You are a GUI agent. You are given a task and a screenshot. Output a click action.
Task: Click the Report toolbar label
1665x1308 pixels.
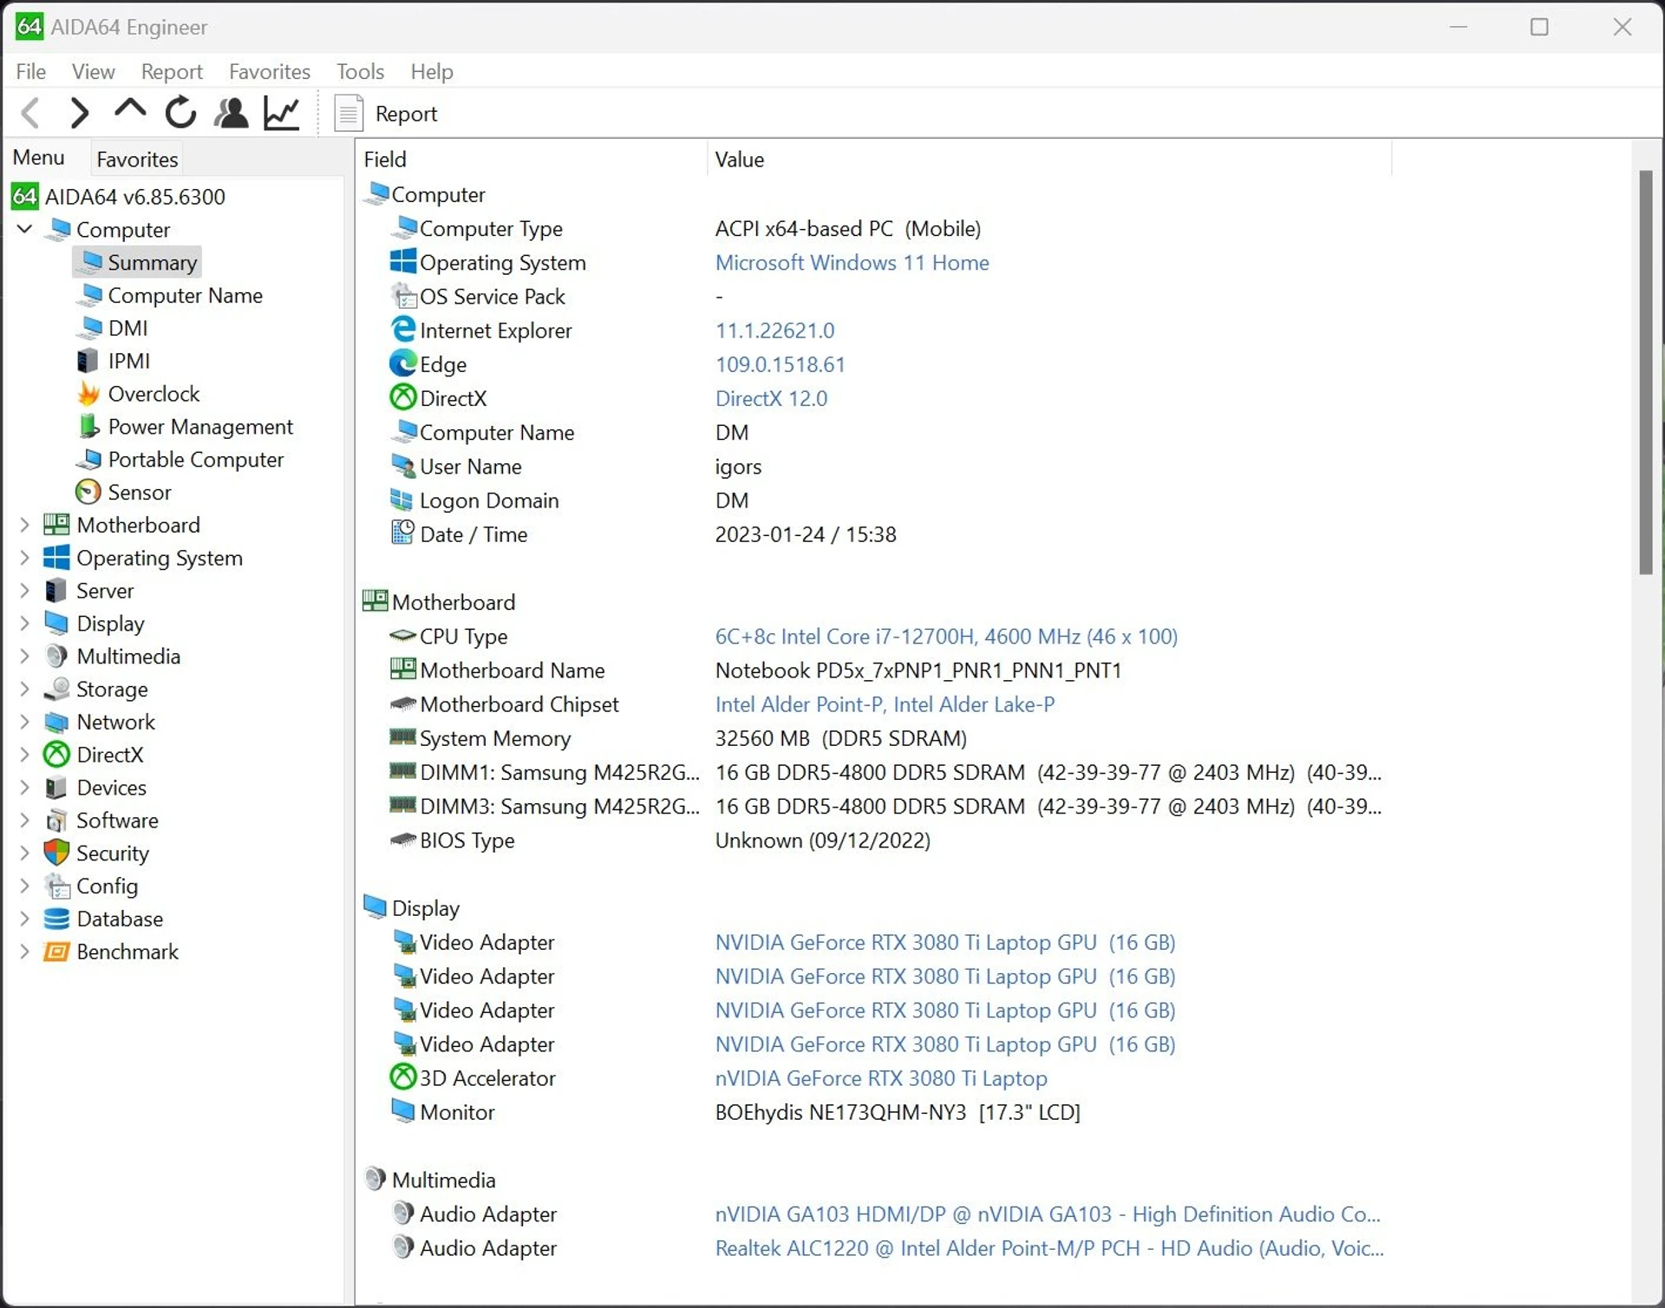pos(406,114)
